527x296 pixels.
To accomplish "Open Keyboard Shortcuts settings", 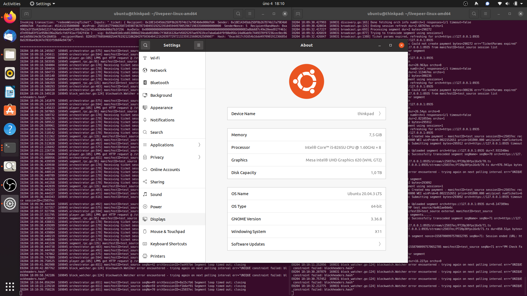I will click(169, 244).
